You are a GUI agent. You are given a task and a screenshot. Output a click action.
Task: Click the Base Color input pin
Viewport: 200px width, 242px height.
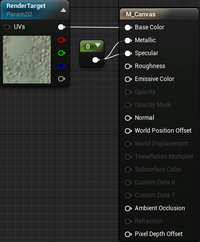pyautogui.click(x=128, y=27)
